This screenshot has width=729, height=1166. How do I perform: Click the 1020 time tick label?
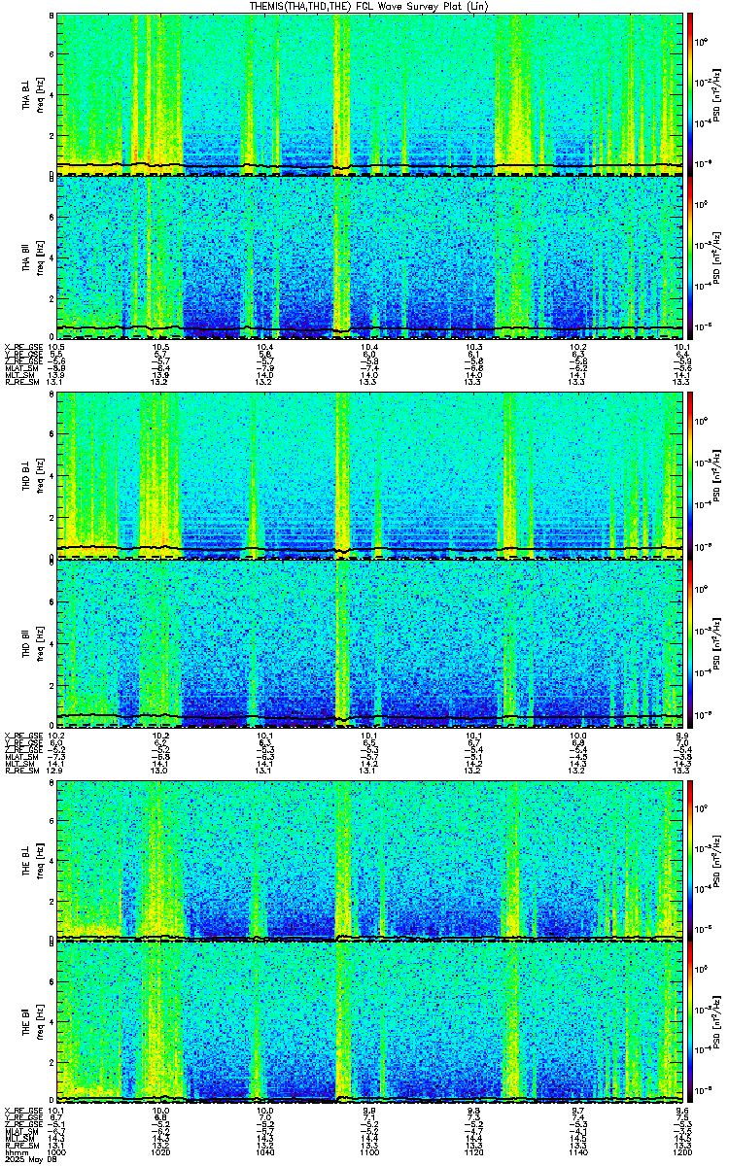[x=160, y=1152]
